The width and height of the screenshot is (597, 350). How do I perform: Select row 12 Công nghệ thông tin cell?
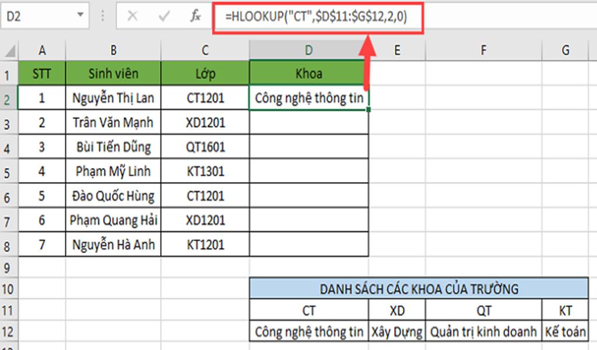click(x=309, y=332)
